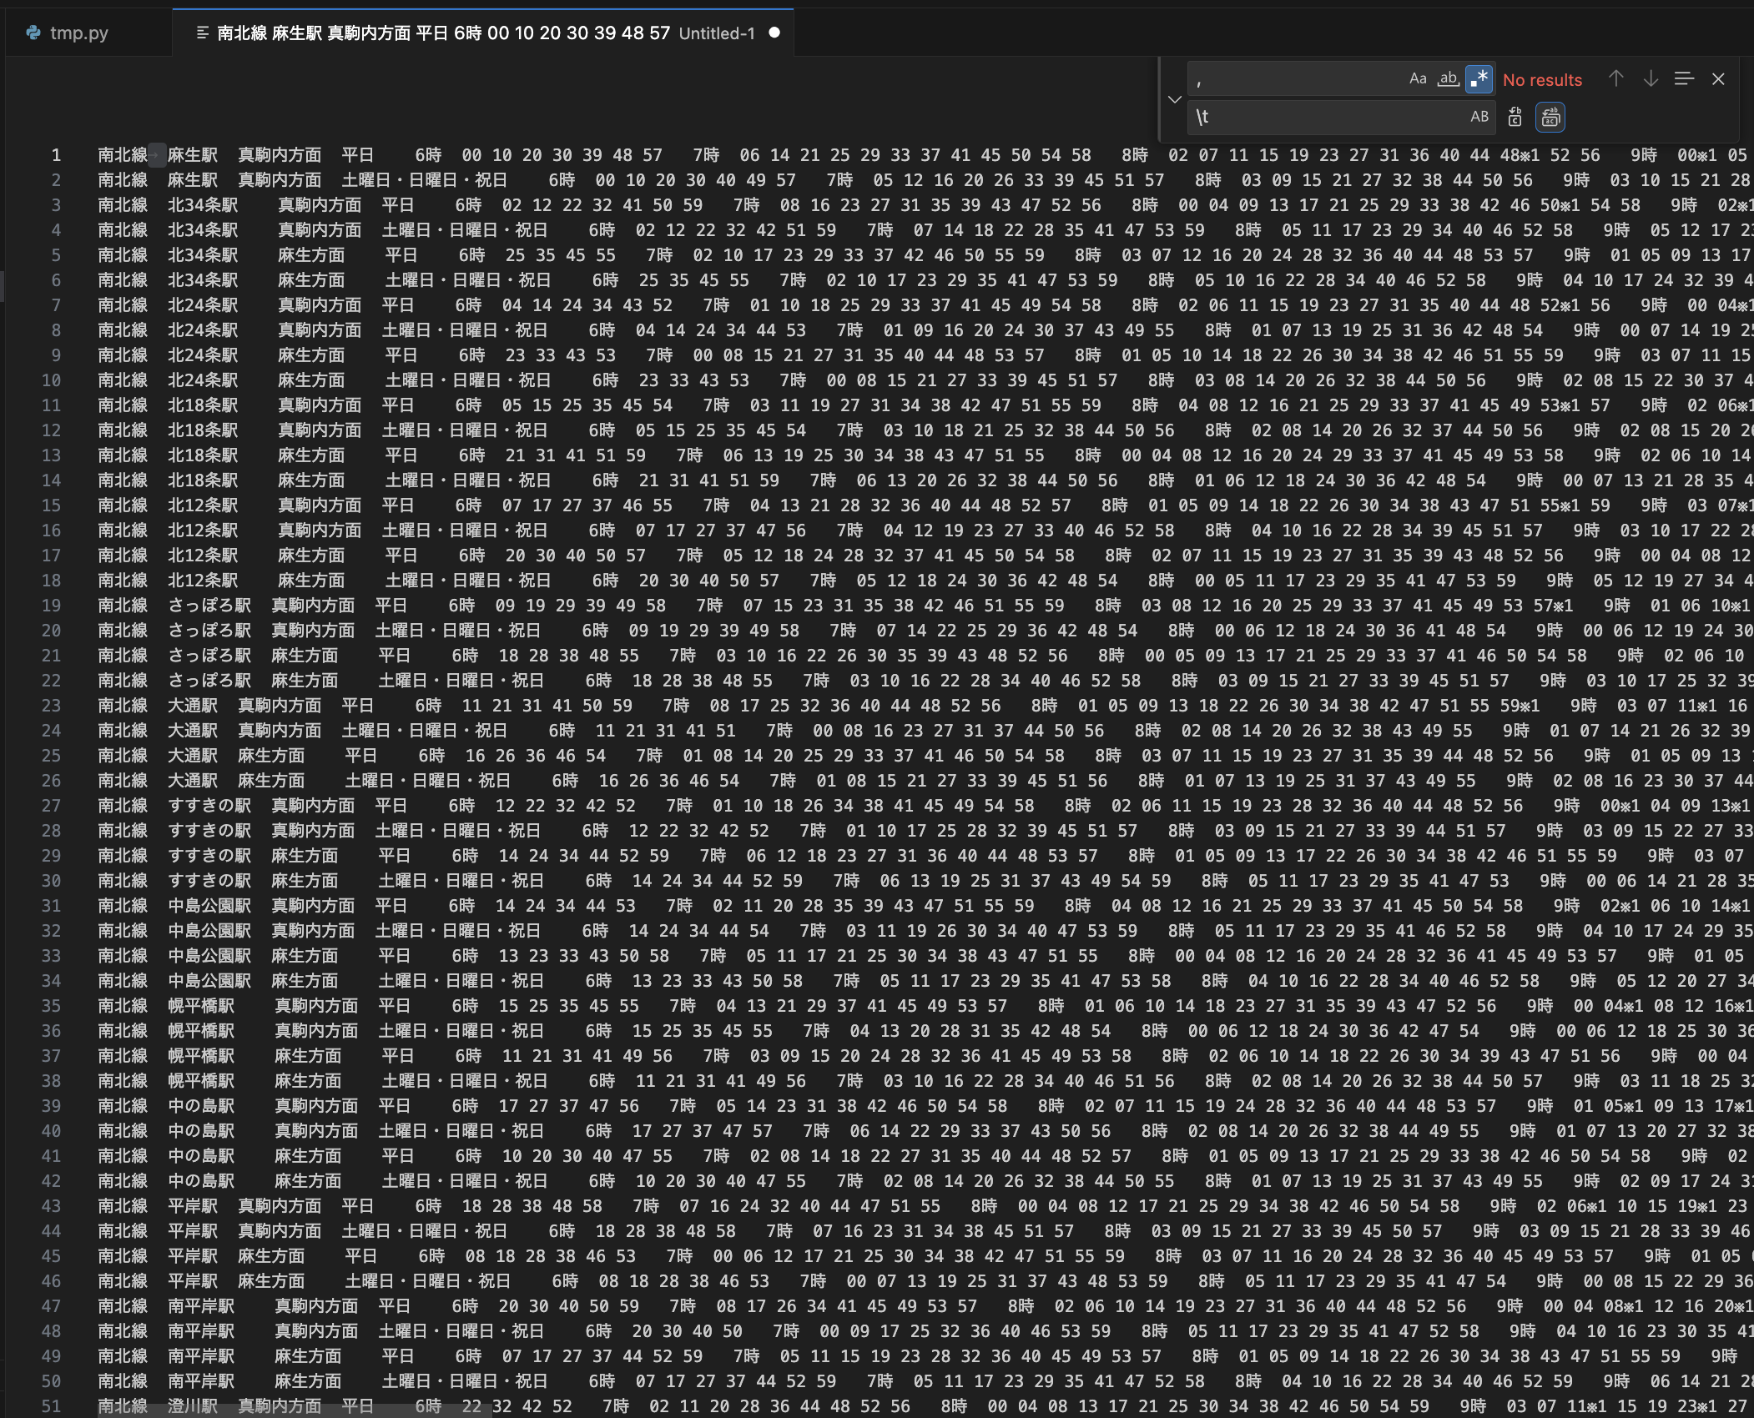Close the find and replace widget

[x=1718, y=79]
